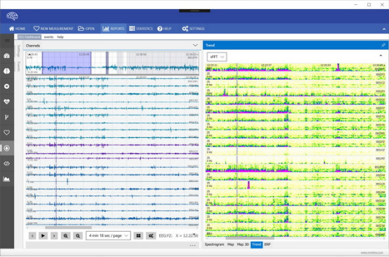This screenshot has width=389, height=257.
Task: Select the Trend tab
Action: click(x=256, y=244)
